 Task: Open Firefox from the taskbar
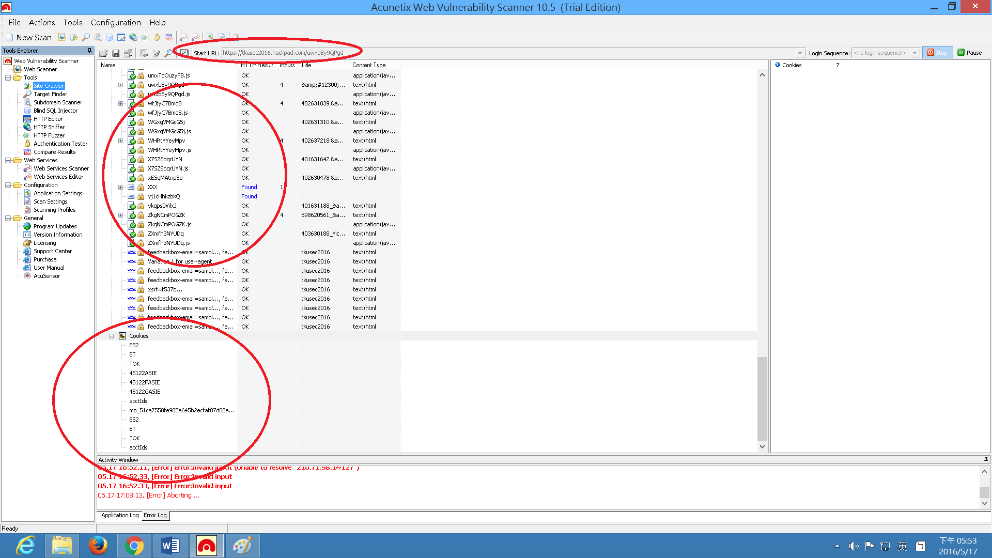coord(98,546)
